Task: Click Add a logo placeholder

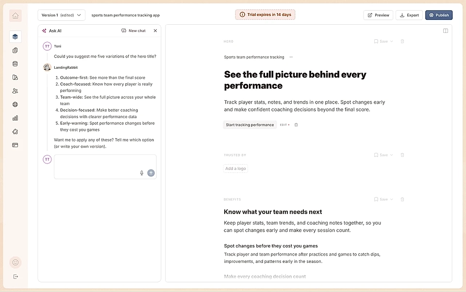Action: pyautogui.click(x=235, y=169)
